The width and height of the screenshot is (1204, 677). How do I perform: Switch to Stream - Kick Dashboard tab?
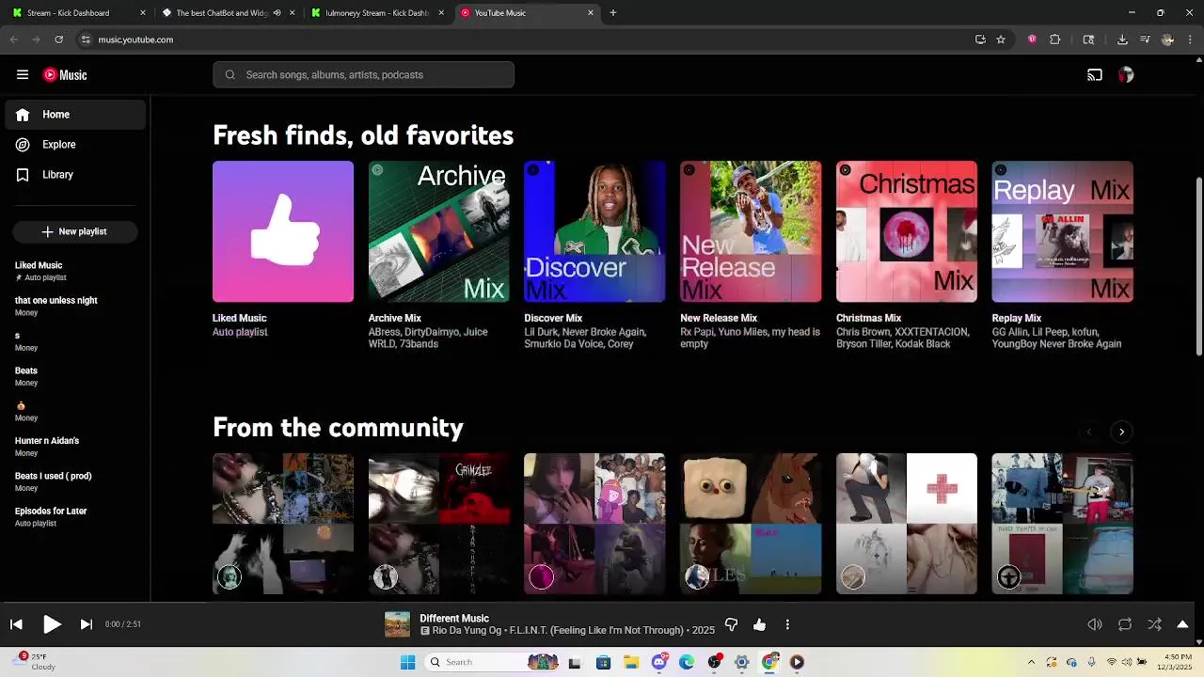coord(77,13)
